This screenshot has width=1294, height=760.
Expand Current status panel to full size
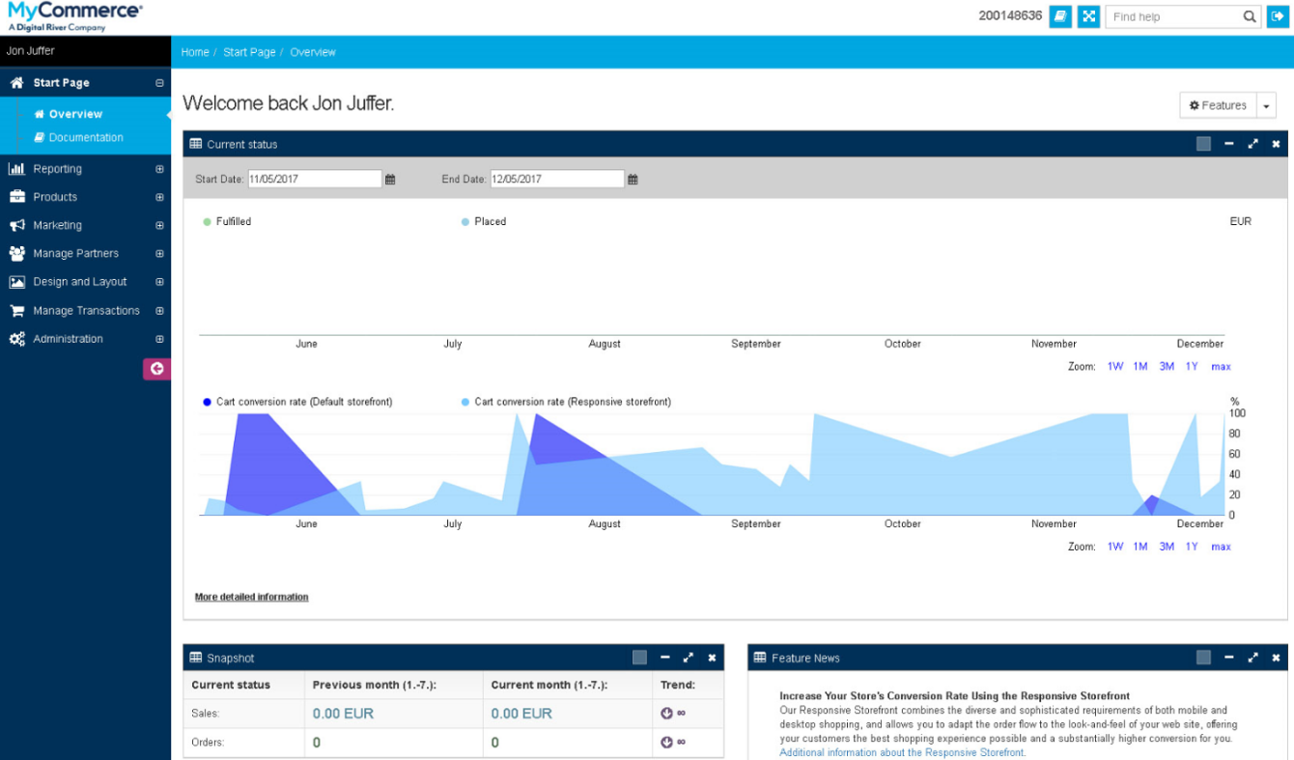[1252, 144]
